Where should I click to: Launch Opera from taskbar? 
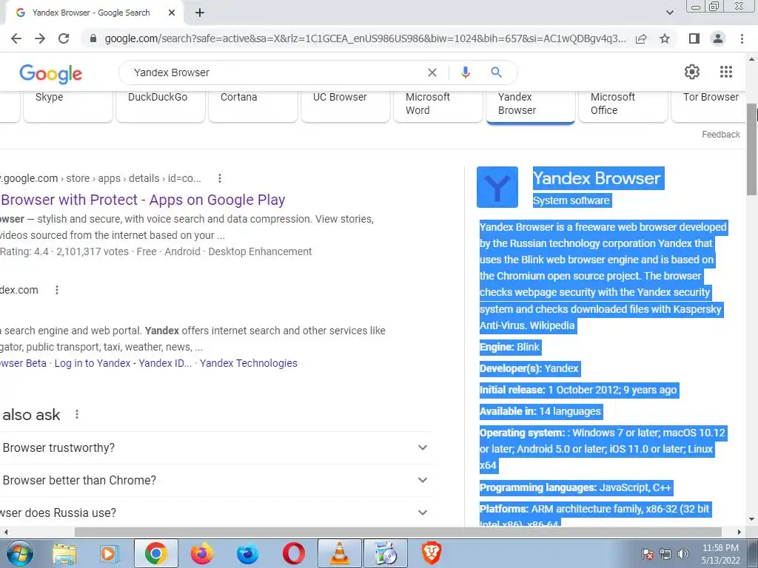(x=293, y=553)
